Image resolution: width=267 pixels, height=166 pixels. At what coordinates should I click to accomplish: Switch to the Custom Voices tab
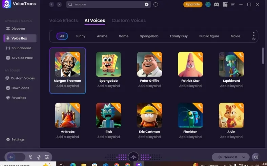click(128, 21)
